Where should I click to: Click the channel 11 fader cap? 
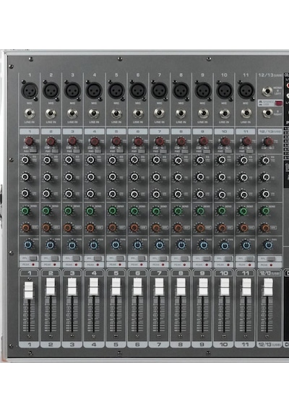pos(246,287)
